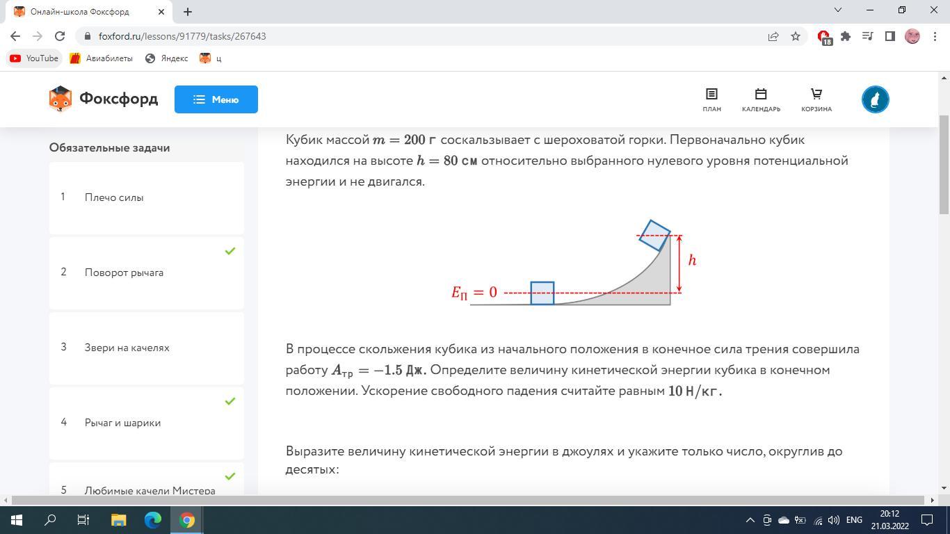Select task 5 Любимые качели Мистера
950x534 pixels.
tap(147, 478)
